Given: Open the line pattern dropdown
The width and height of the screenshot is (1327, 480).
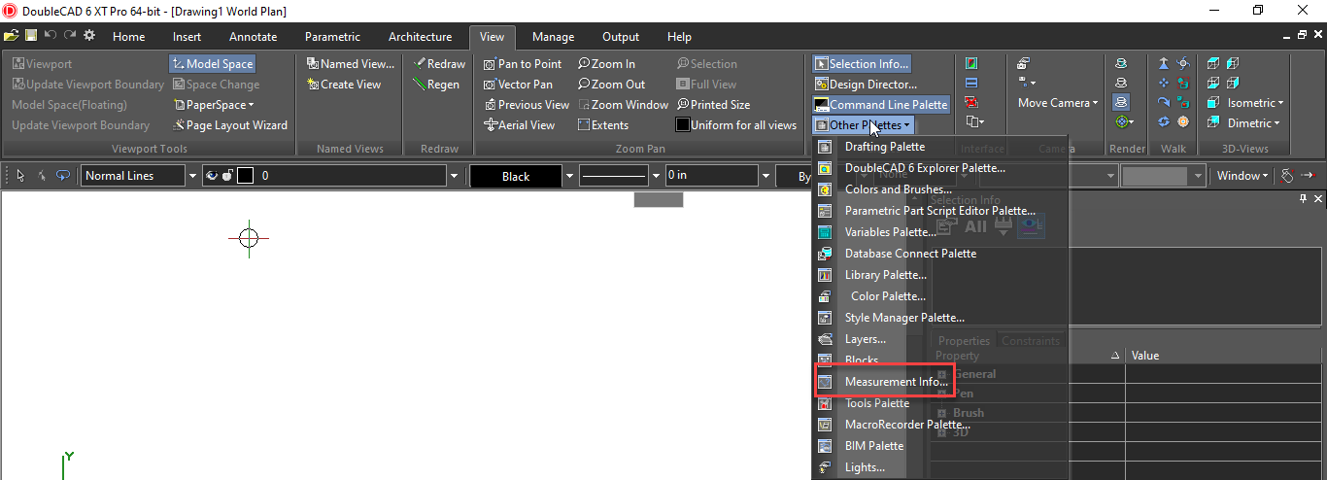Looking at the screenshot, I should tap(656, 176).
